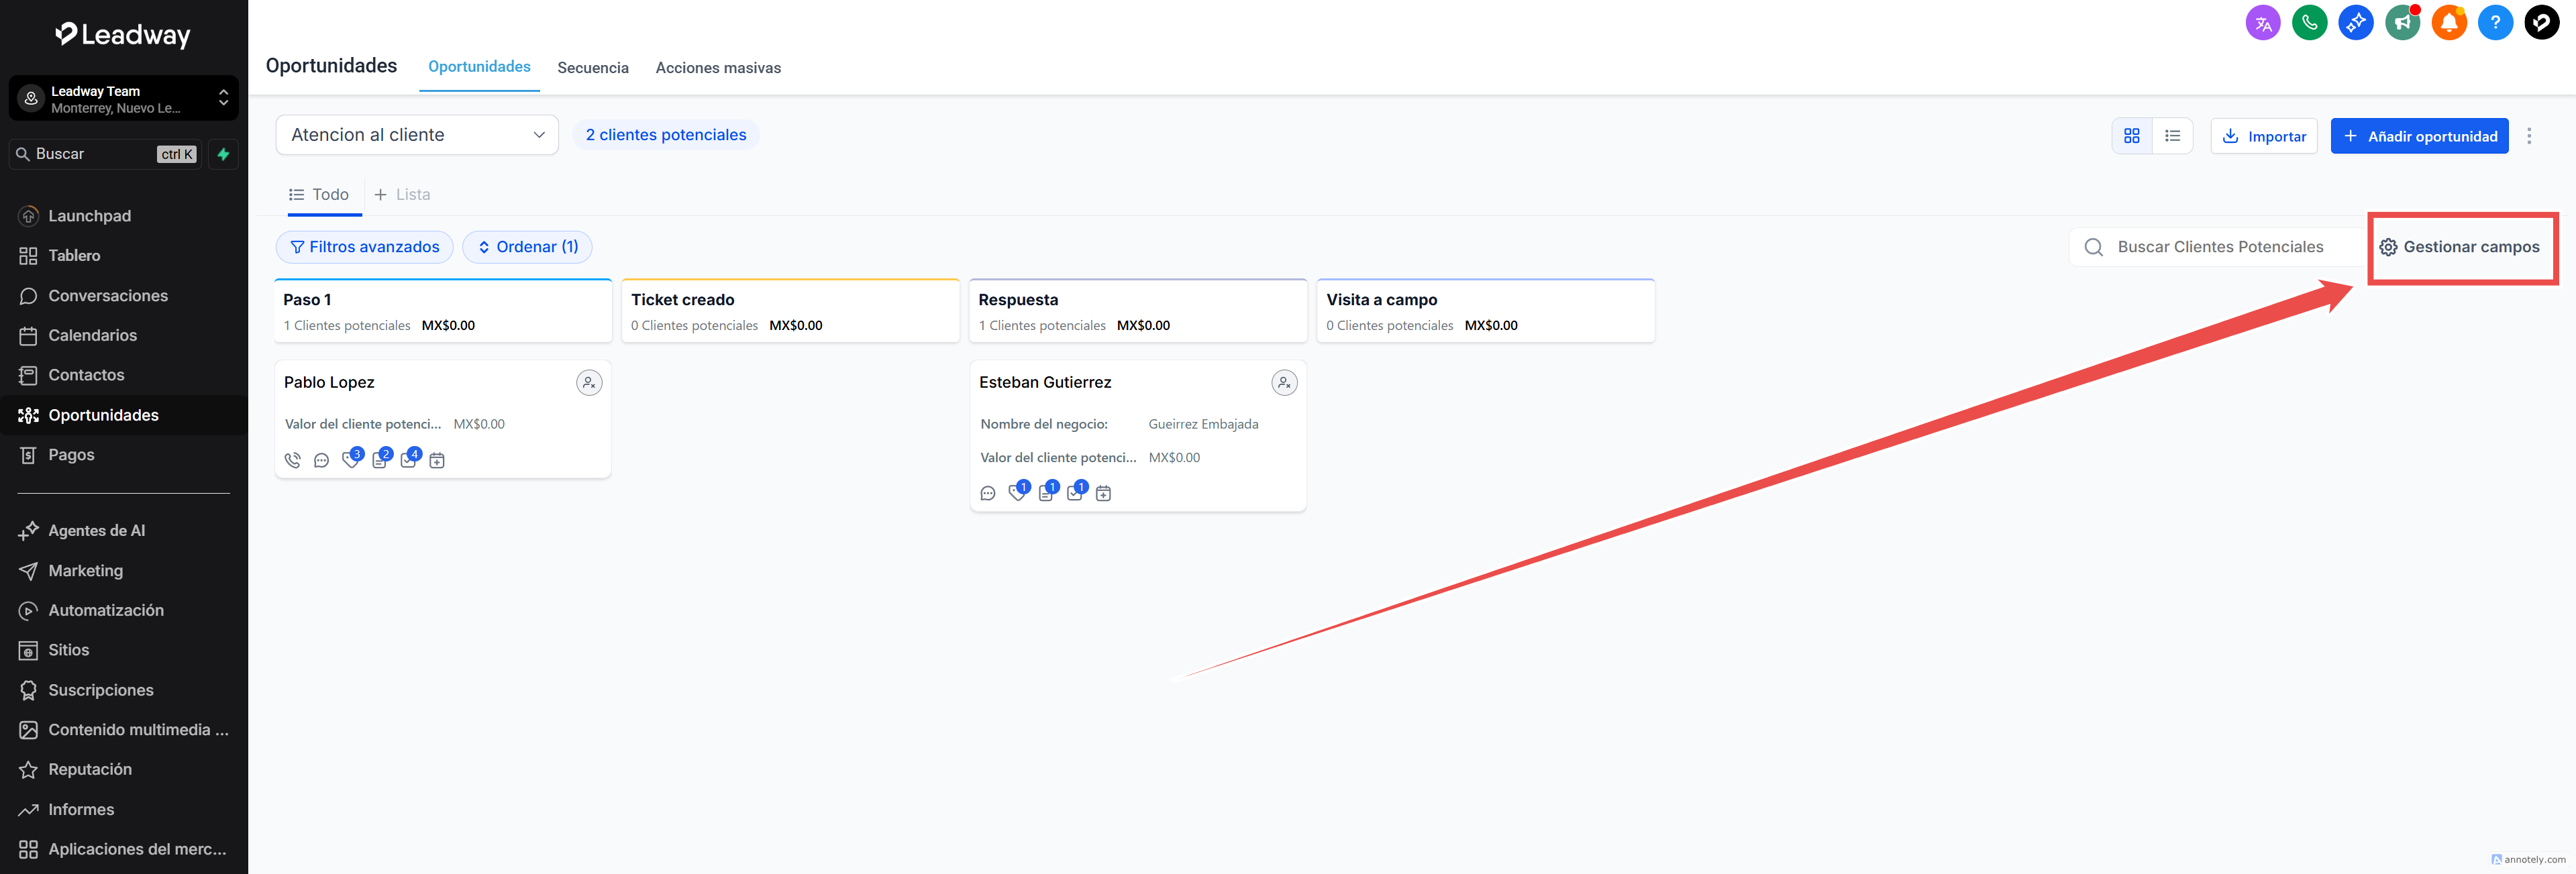Click the green phone dialer icon
This screenshot has width=2576, height=874.
click(2309, 22)
